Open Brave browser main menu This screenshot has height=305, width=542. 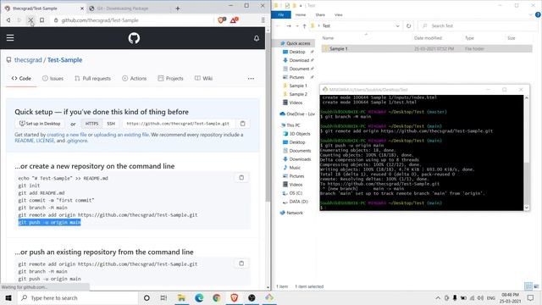coord(263,20)
